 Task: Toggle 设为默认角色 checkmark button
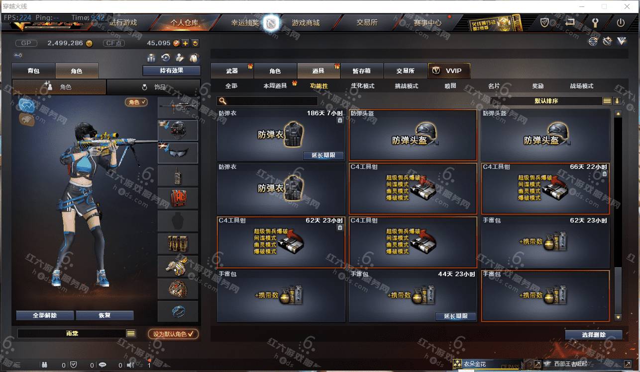coord(173,334)
